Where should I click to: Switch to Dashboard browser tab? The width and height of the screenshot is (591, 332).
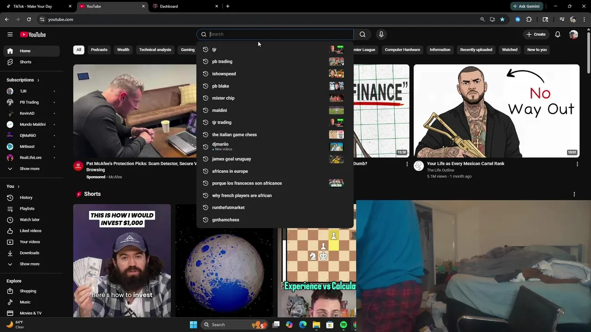184,6
